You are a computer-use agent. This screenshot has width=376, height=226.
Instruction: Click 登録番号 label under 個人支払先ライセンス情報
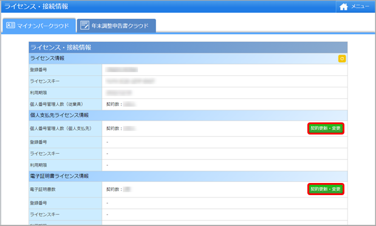(x=38, y=142)
